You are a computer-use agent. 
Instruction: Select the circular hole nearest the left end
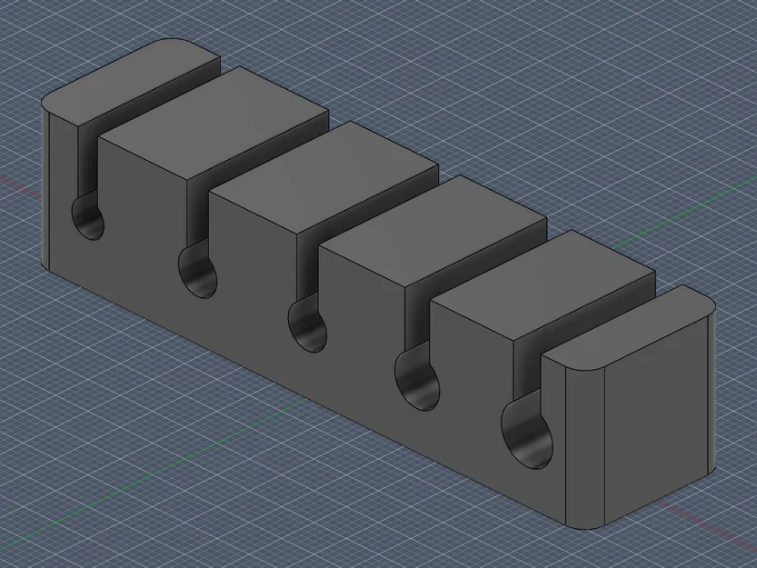pos(88,217)
